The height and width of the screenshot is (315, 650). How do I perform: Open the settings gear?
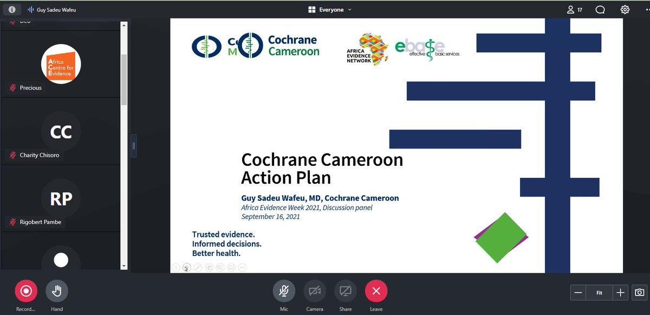point(625,9)
